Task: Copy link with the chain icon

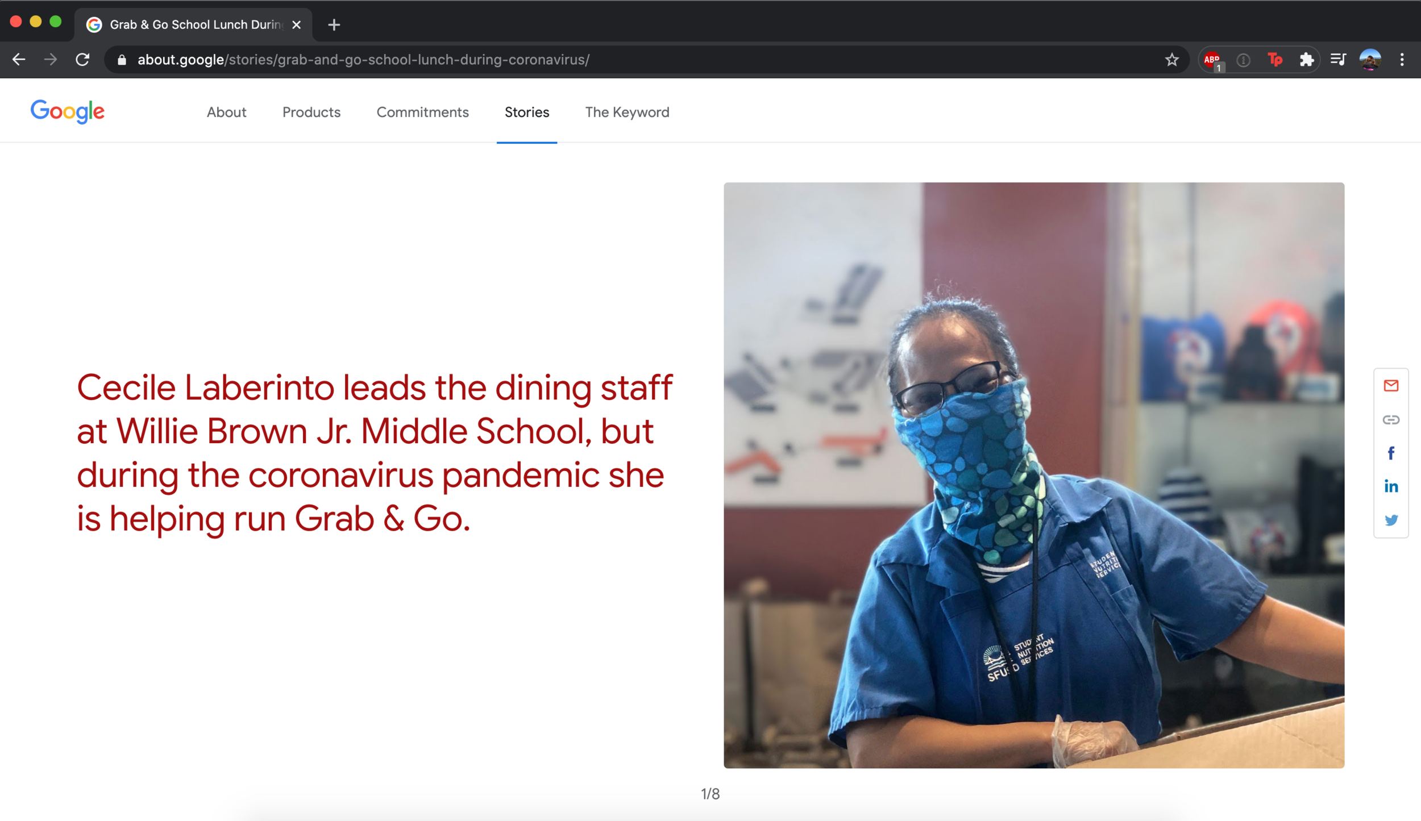Action: pyautogui.click(x=1391, y=420)
